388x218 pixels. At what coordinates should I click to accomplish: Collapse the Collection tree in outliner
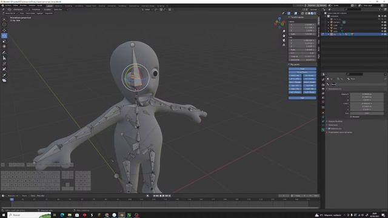coord(326,16)
